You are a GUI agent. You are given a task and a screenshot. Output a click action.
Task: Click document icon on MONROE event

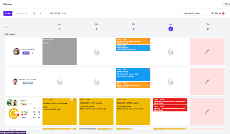point(72,100)
